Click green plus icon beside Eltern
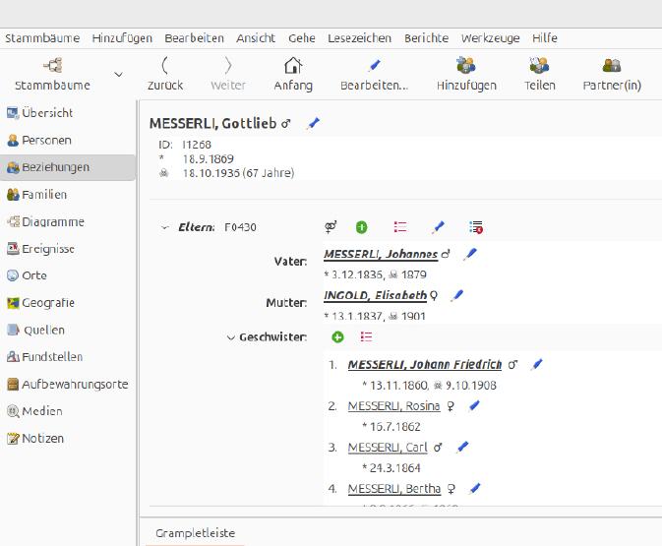Image resolution: width=662 pixels, height=546 pixels. [x=361, y=227]
